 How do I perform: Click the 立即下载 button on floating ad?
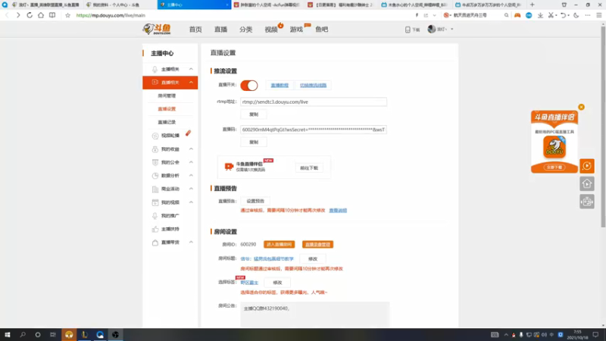coord(554,167)
